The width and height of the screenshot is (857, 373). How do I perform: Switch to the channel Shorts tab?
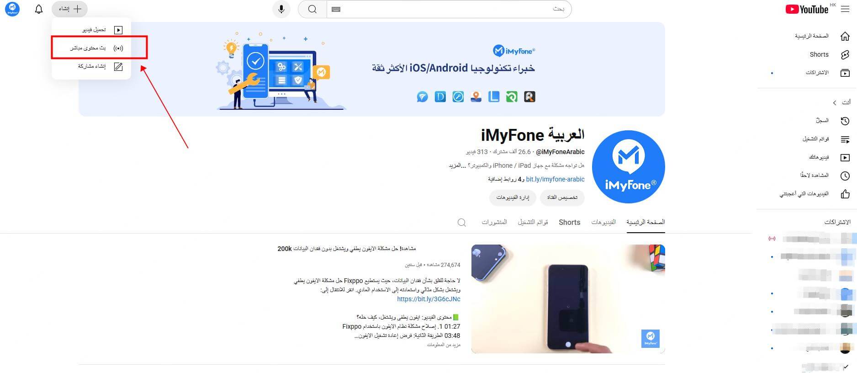569,222
